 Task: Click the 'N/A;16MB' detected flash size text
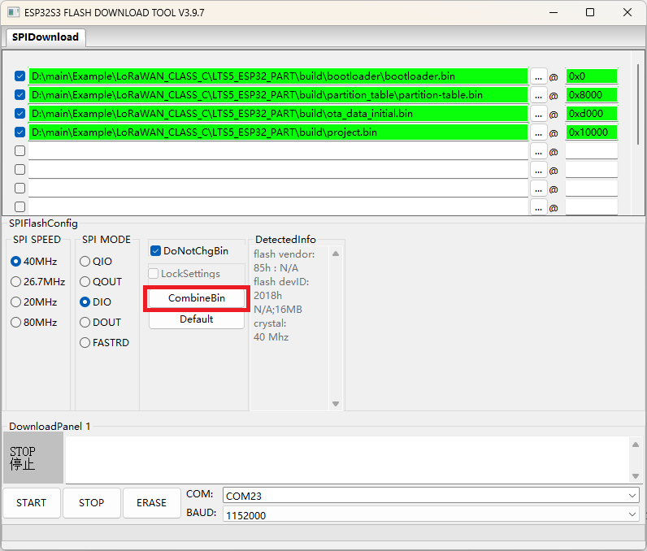point(278,310)
